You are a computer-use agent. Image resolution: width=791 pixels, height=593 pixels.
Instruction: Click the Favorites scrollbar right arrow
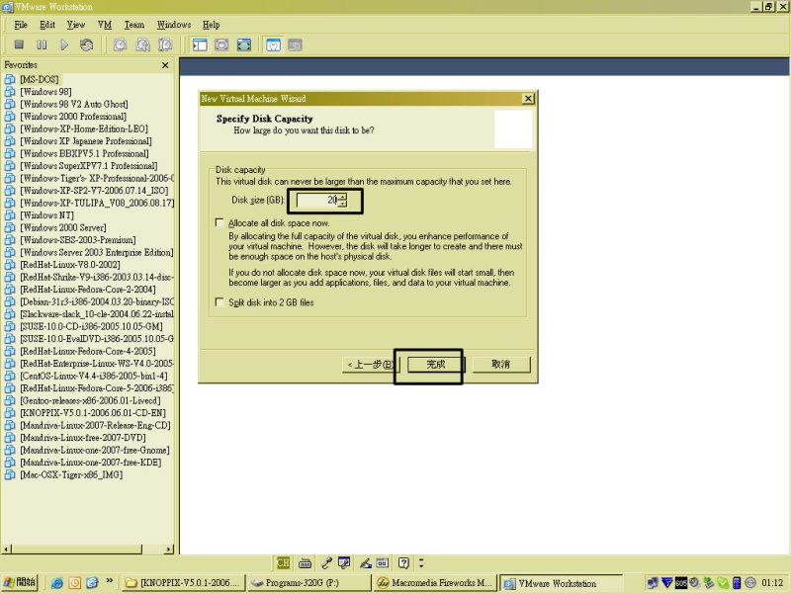(x=168, y=549)
